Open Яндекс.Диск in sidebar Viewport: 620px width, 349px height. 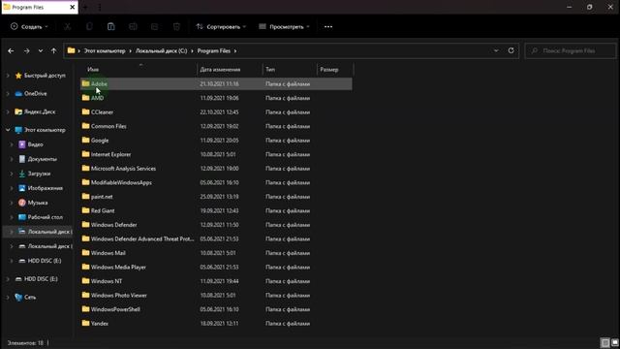point(35,111)
